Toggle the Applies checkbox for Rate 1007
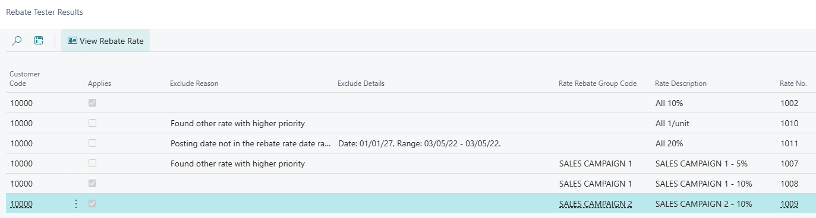816x218 pixels. (x=92, y=163)
